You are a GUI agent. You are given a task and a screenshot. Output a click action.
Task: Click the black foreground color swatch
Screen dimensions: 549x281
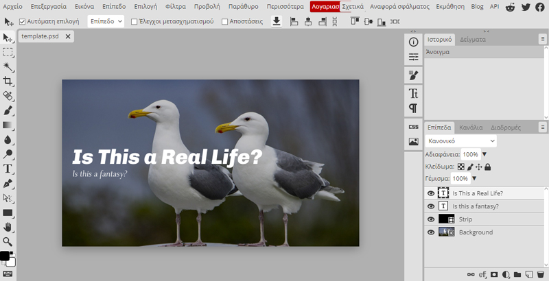(5, 256)
